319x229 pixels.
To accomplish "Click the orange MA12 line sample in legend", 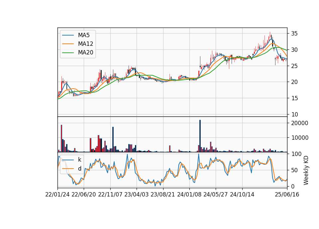I will coord(68,44).
